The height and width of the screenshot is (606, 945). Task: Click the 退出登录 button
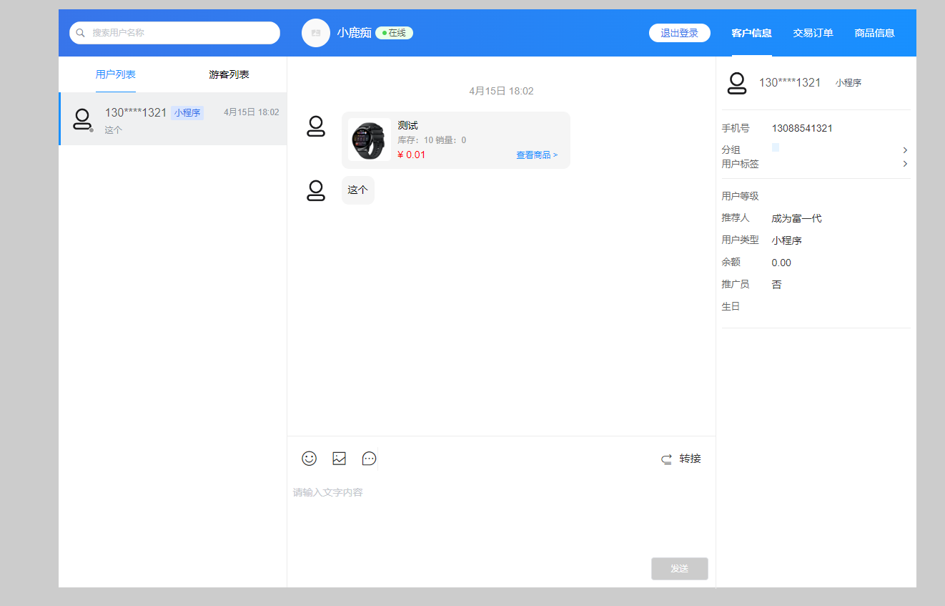click(x=679, y=33)
